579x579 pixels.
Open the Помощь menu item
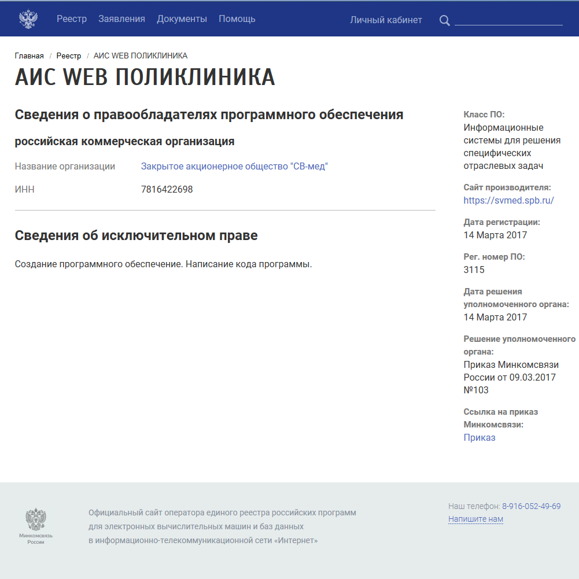pos(237,19)
